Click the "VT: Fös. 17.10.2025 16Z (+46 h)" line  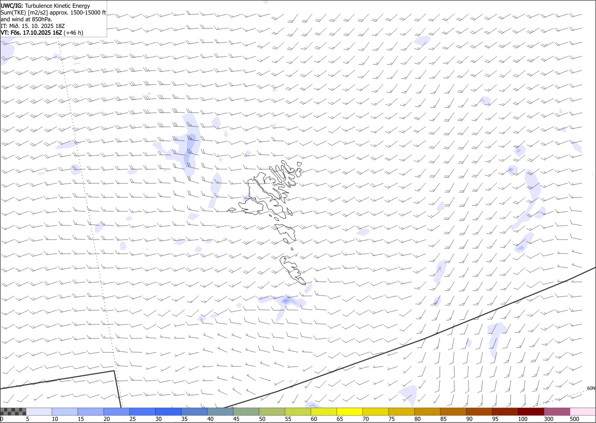42,33
